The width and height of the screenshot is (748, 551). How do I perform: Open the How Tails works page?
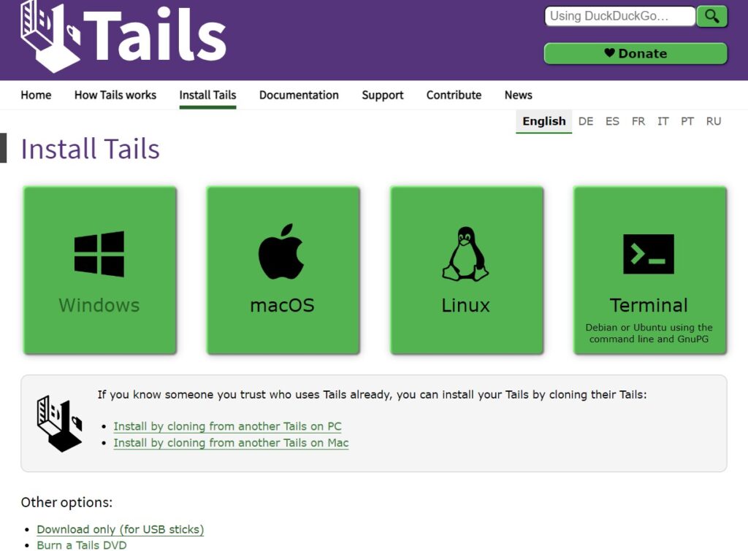(x=115, y=95)
